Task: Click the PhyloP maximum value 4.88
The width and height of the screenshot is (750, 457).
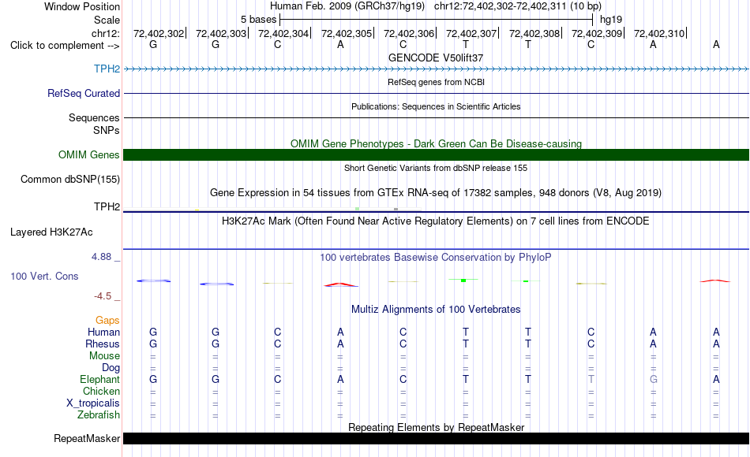Action: pyautogui.click(x=102, y=257)
